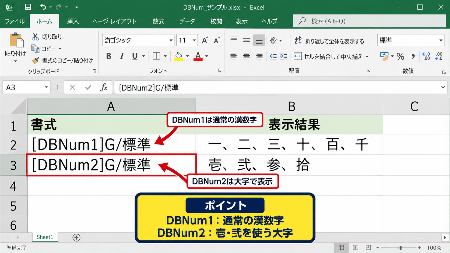Open fill color dropdown arrow

(x=187, y=56)
